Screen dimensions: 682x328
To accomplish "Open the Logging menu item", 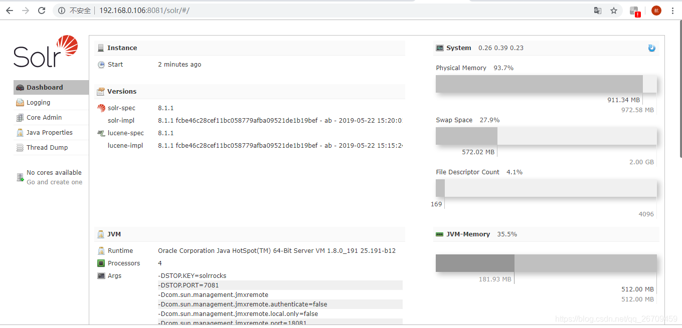I will point(51,102).
